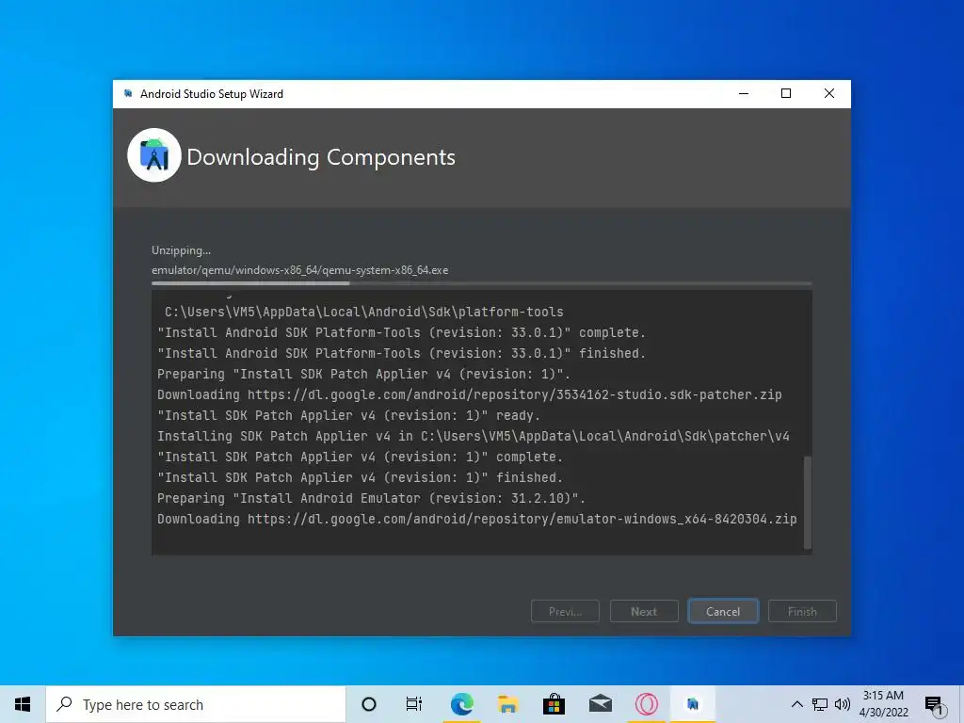The width and height of the screenshot is (964, 723).
Task: Click the Android Studio logo in header
Action: [x=154, y=155]
